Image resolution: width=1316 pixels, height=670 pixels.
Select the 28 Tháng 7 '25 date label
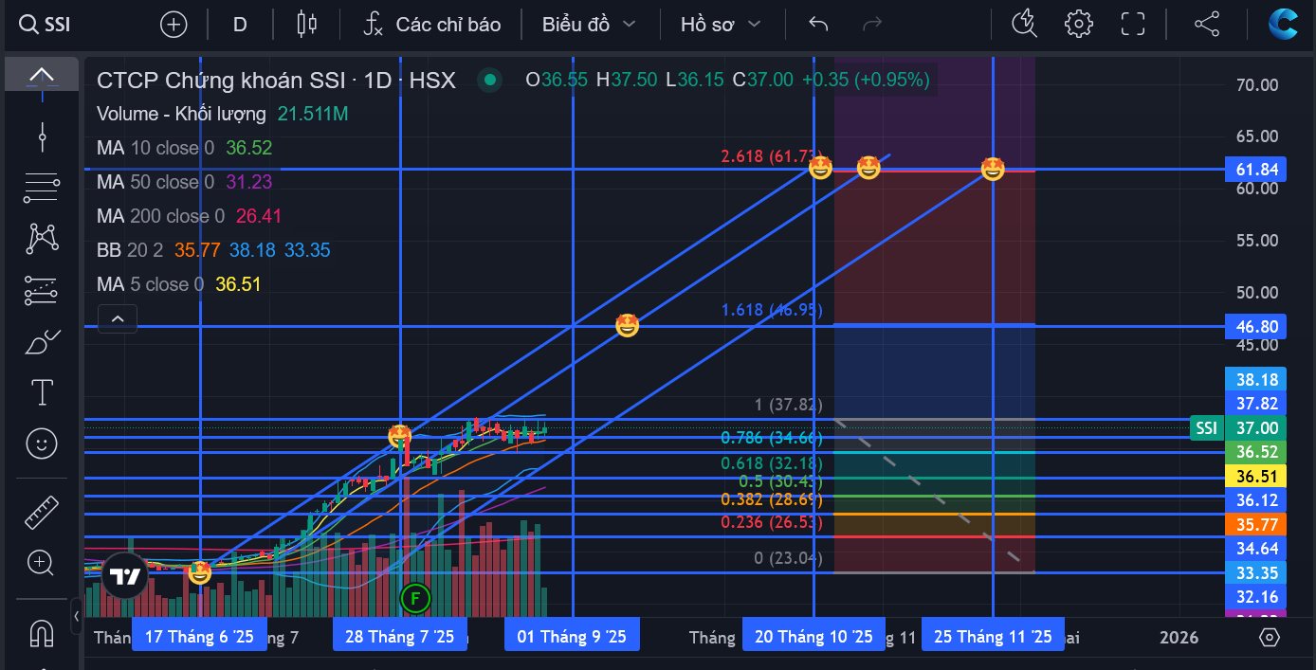399,637
